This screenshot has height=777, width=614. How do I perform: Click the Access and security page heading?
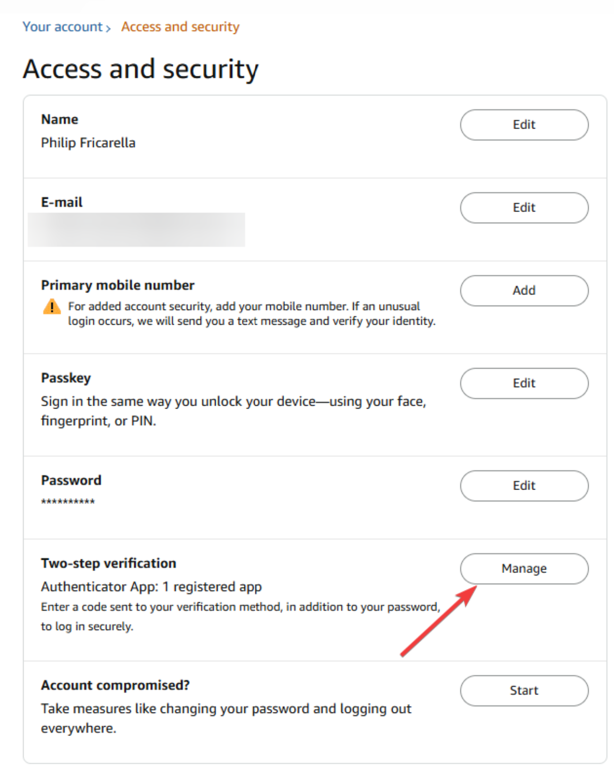(x=140, y=69)
